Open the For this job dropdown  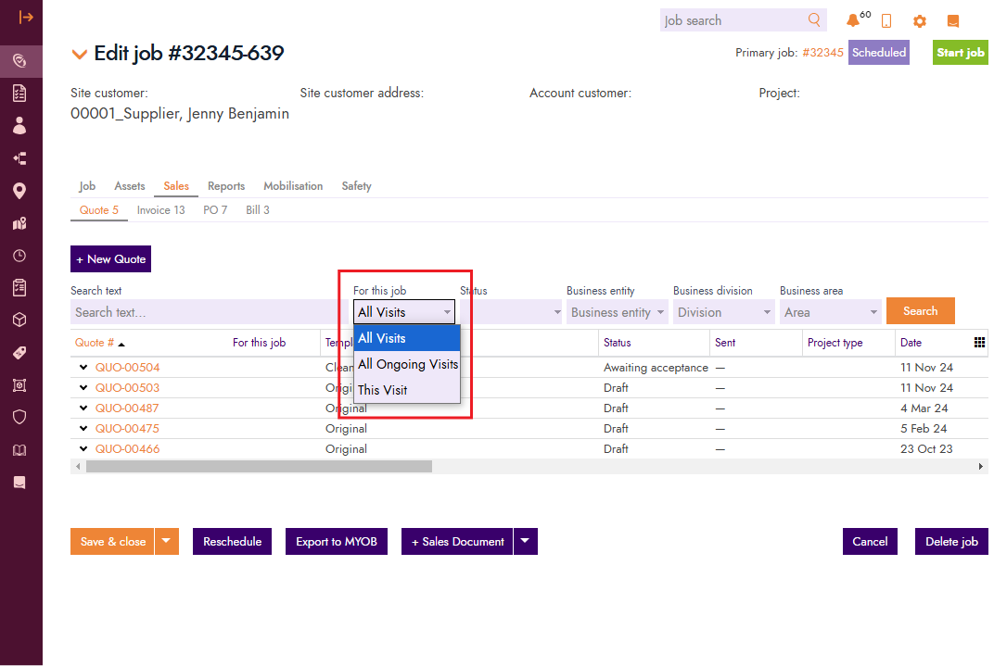(x=404, y=312)
